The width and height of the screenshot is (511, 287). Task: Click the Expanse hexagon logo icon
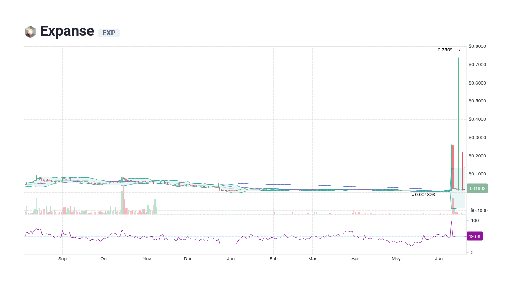(30, 31)
